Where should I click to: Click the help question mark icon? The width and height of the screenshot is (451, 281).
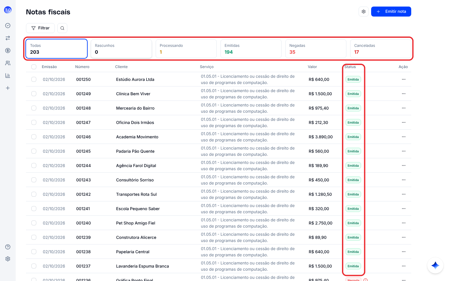click(8, 247)
